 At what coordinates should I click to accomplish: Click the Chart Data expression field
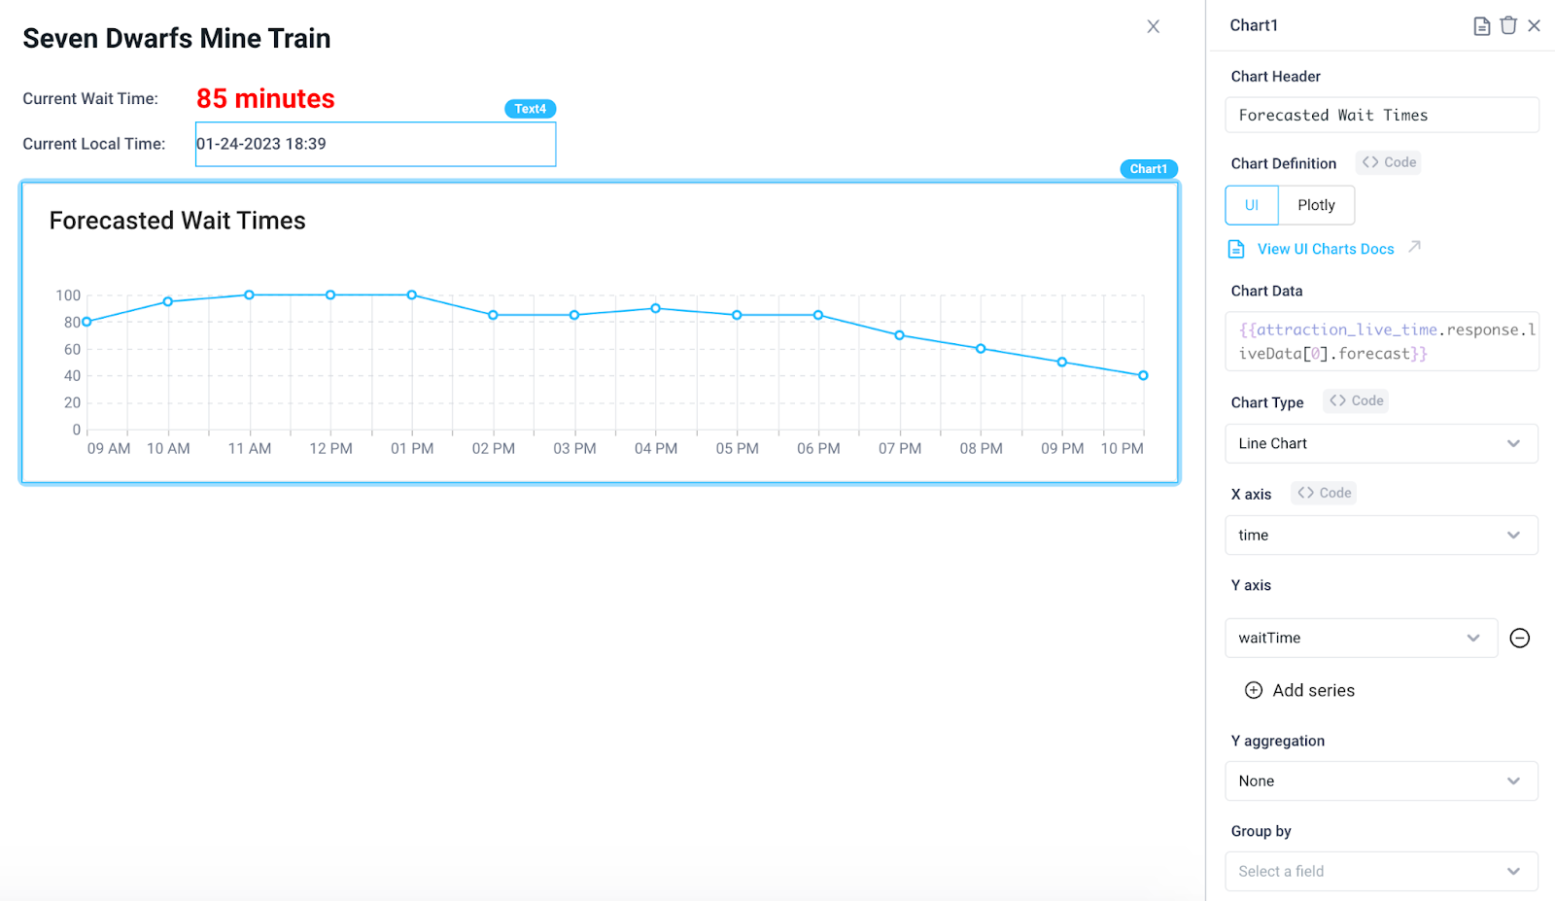coord(1380,341)
